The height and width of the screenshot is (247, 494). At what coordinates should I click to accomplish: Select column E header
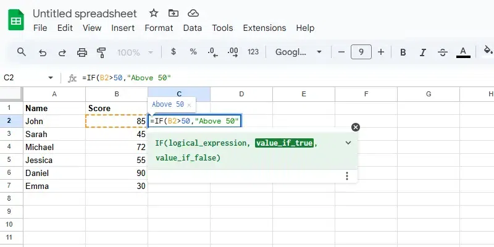point(304,94)
